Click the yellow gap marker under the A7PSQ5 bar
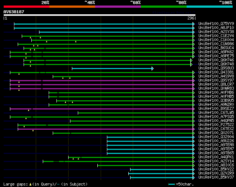 coord(26,118)
